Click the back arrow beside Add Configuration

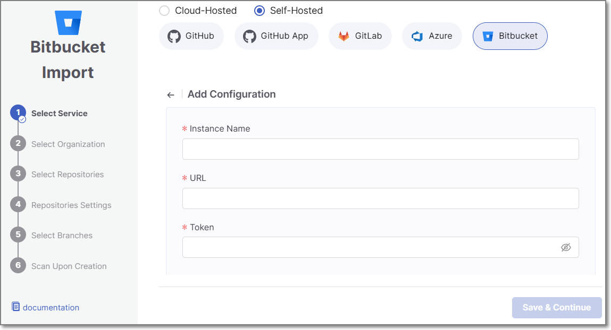point(171,95)
